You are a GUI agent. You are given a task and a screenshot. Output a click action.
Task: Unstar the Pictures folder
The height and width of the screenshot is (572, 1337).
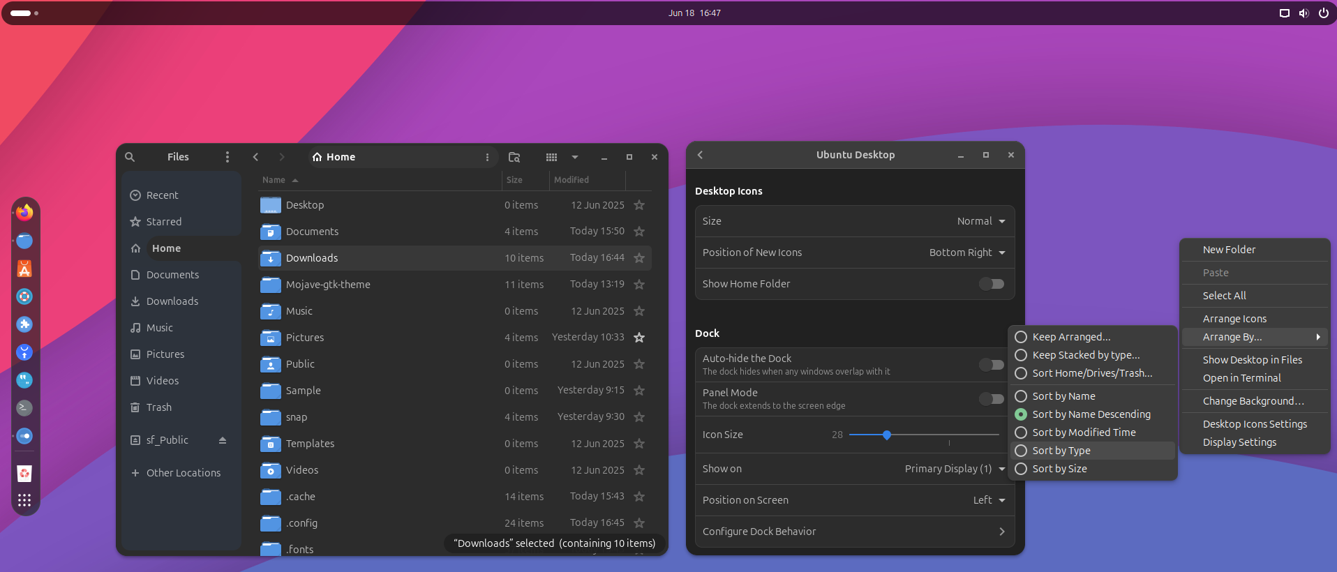tap(639, 338)
